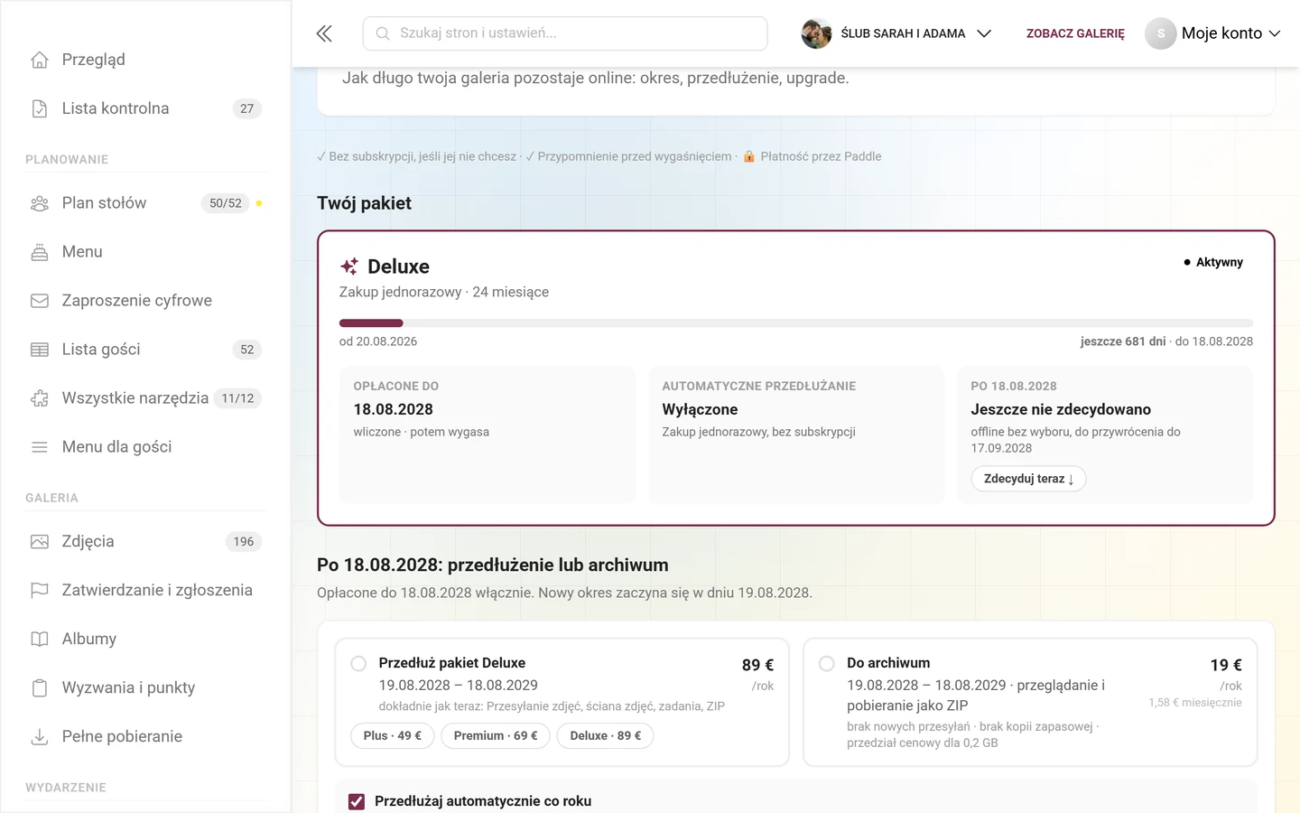Collapse sidebar with double-chevron icon
1300x813 pixels.
tap(324, 33)
